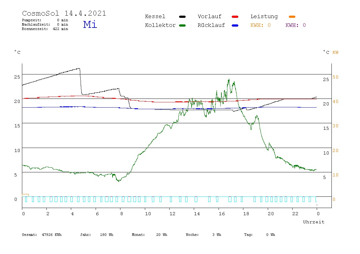The image size is (360, 254).
Task: Click the 'Brennerzeit:' label
Action: 35,29
